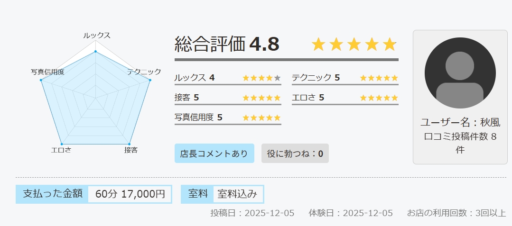This screenshot has width=512, height=226.
Task: Click the 投稿日 2025-12-05 date
Action: click(x=252, y=213)
